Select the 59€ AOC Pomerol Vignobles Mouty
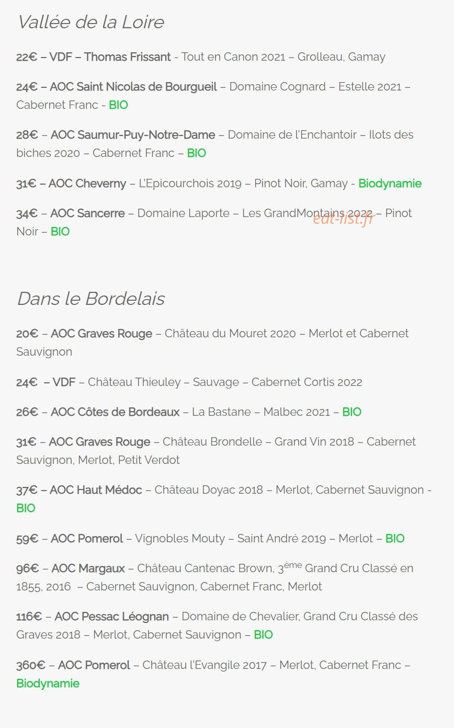454x728 pixels. coord(210,538)
